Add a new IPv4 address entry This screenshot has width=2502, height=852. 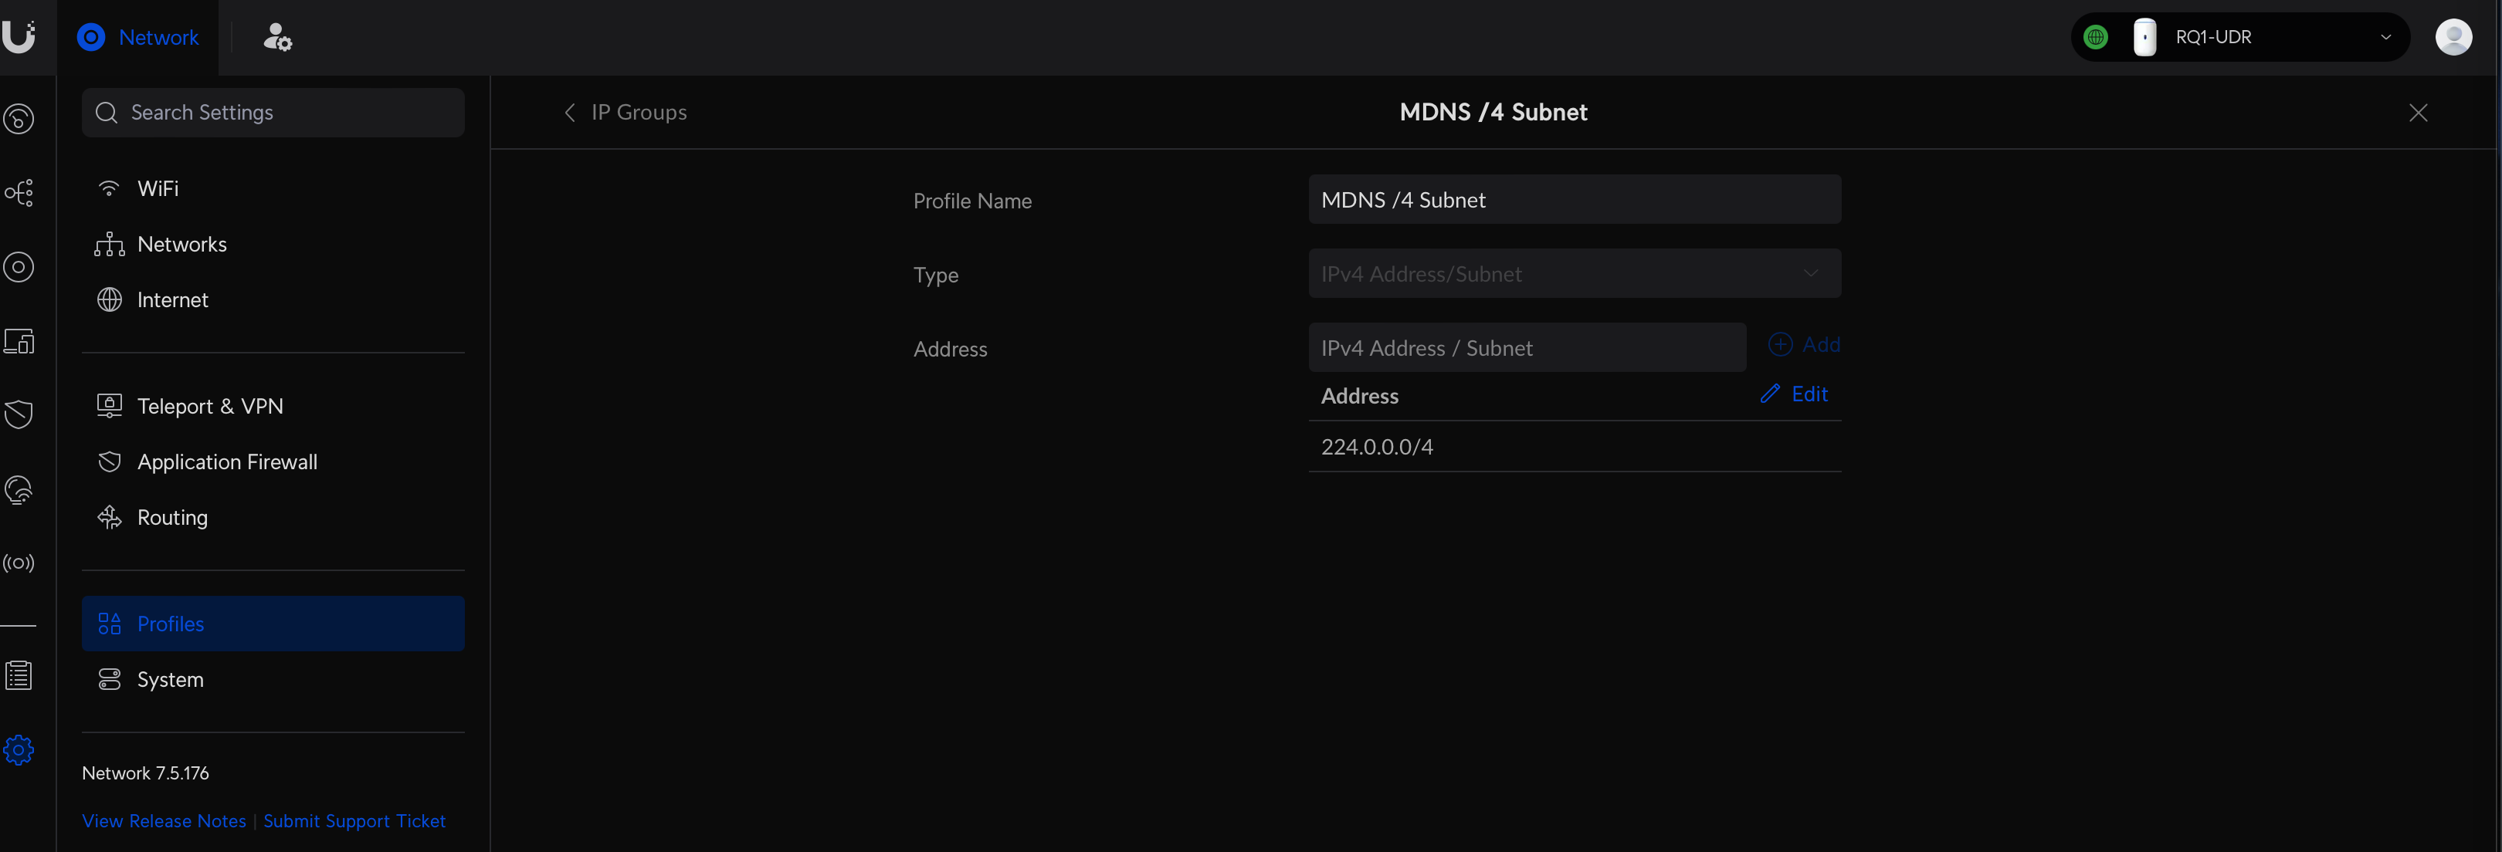tap(1805, 344)
